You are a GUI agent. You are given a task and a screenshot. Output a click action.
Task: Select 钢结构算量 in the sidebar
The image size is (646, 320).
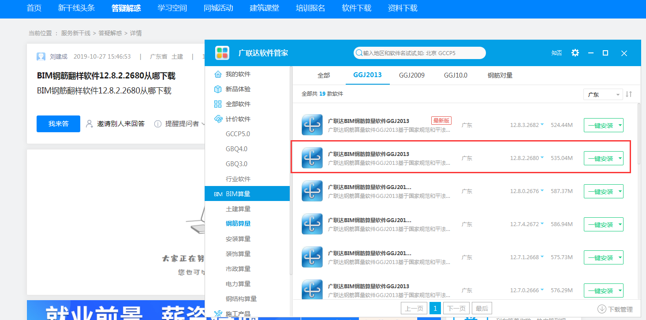click(x=241, y=299)
